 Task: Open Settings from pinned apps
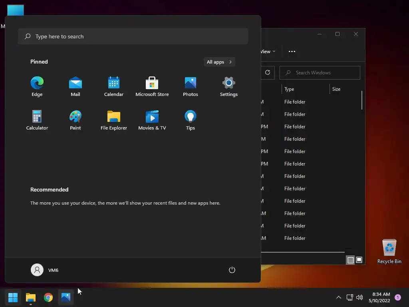tap(229, 87)
